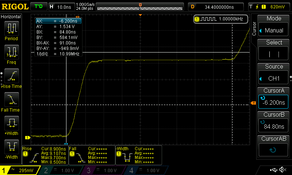This screenshot has width=292, height=175.
Task: Click the Horizontal menu label
Action: pos(11,17)
